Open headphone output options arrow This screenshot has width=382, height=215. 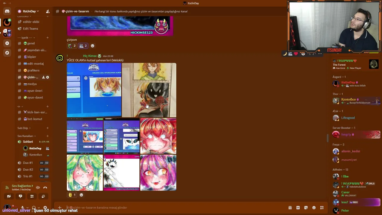pyautogui.click(x=39, y=208)
